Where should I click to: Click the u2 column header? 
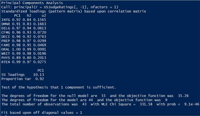[44, 15]
